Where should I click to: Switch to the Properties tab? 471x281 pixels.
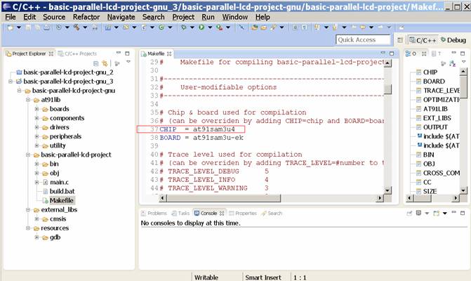(243, 214)
